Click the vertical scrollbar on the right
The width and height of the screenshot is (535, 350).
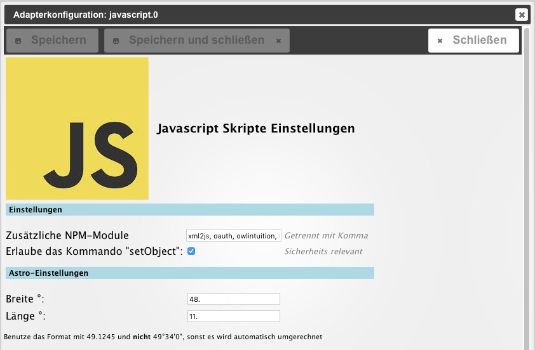526,190
